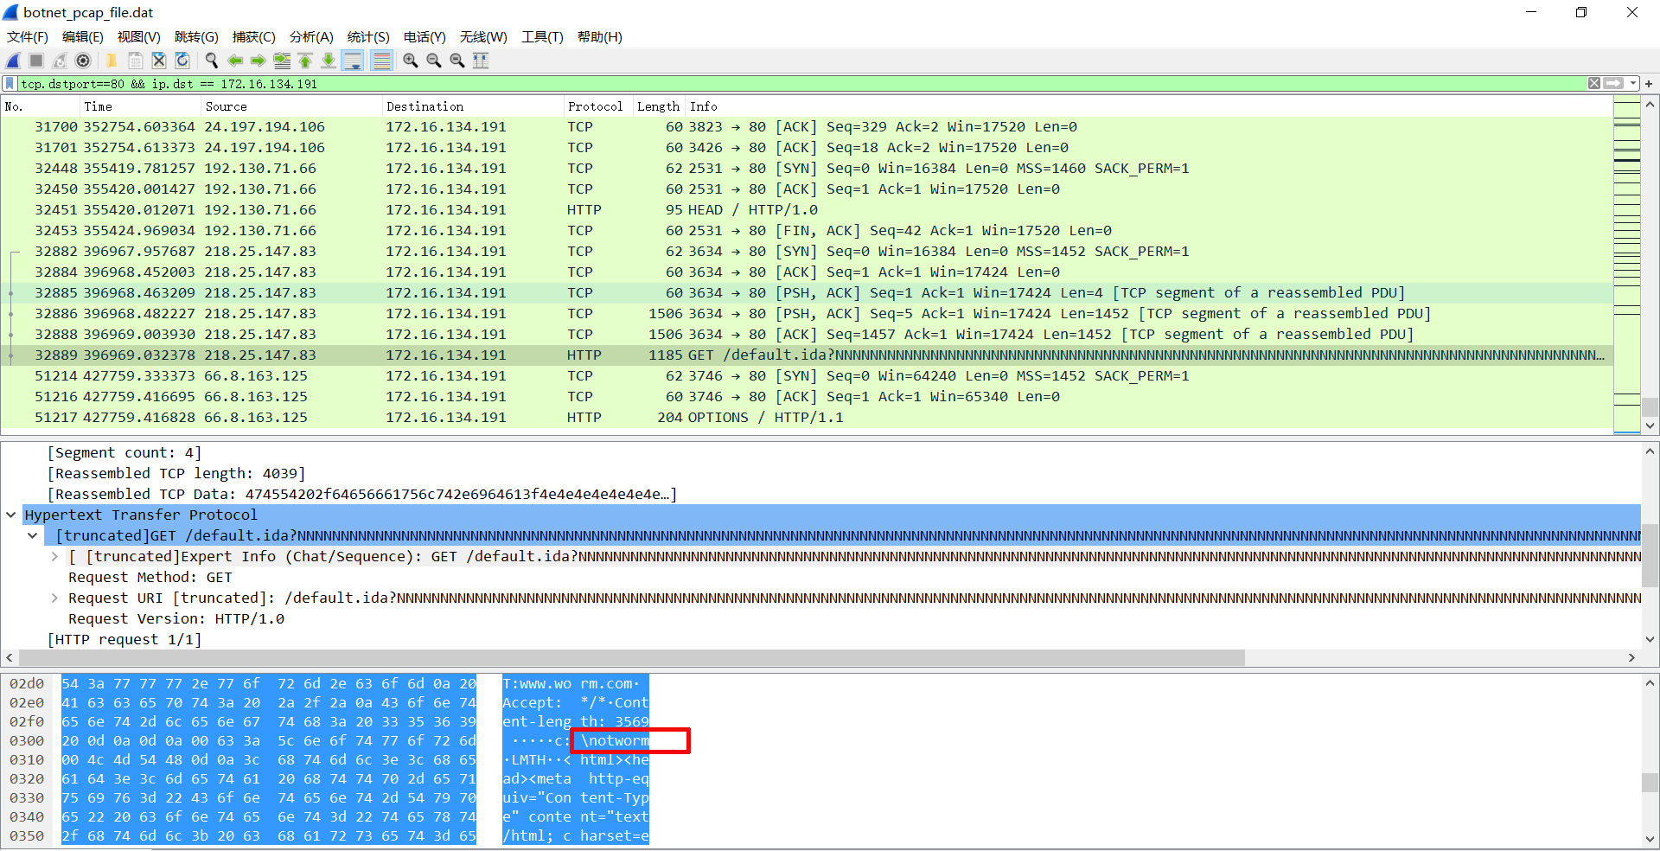The width and height of the screenshot is (1660, 851).
Task: Open display filter history dropdown arrow
Action: 1633,84
